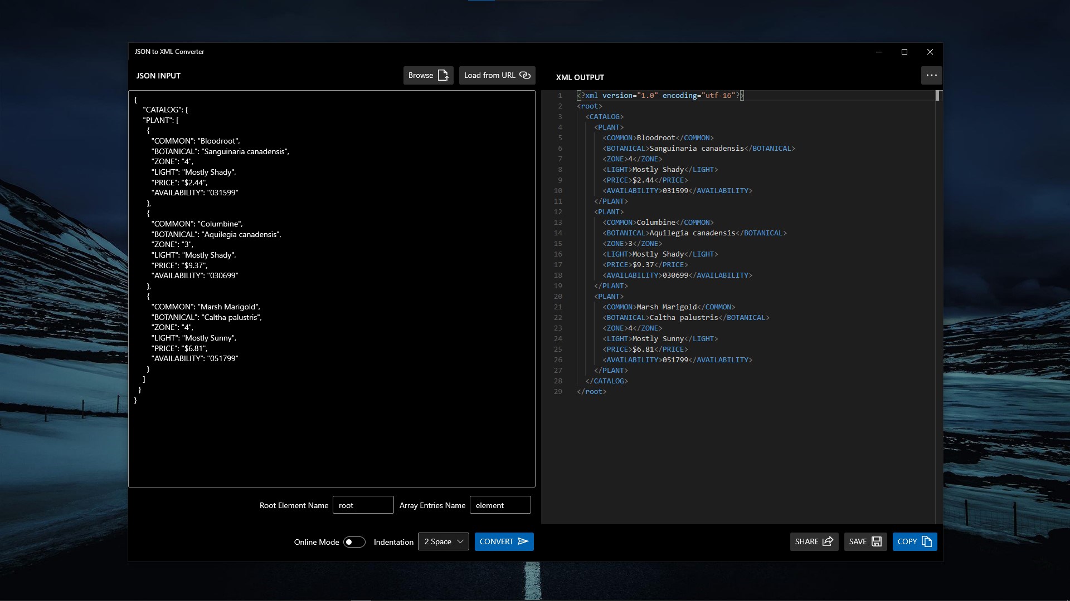The height and width of the screenshot is (601, 1070).
Task: Click the Array Entries Name input field
Action: tap(500, 505)
